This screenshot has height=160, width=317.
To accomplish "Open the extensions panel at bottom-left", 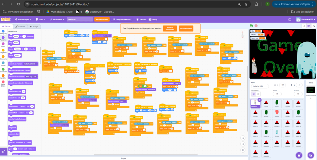I will (4, 151).
